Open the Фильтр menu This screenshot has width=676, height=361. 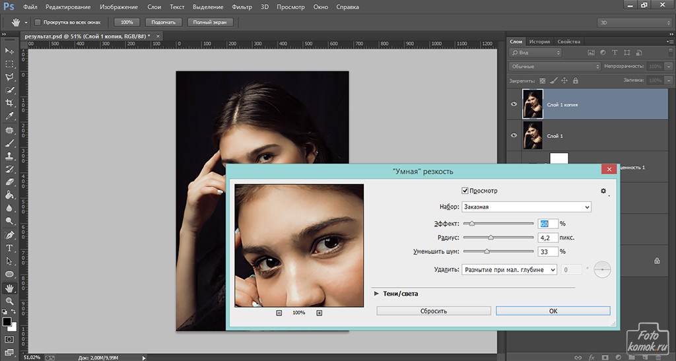[242, 7]
